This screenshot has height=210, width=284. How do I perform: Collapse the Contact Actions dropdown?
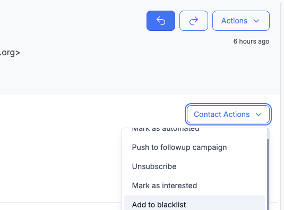point(228,114)
